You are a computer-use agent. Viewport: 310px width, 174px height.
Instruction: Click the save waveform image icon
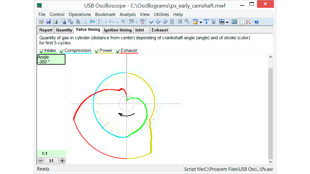pyautogui.click(x=63, y=22)
